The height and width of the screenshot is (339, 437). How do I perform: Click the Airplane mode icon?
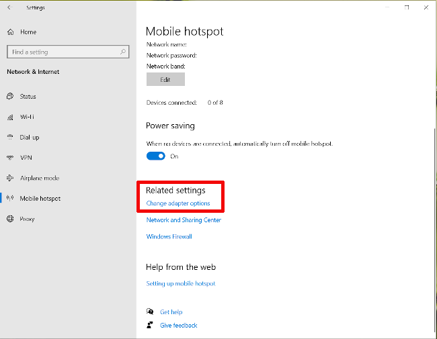[x=10, y=178]
